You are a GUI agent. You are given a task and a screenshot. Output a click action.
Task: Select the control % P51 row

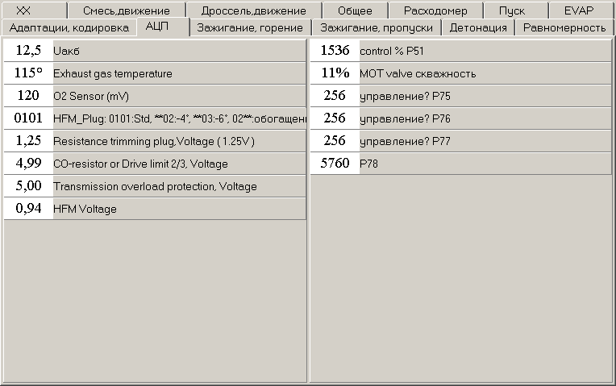(x=461, y=51)
